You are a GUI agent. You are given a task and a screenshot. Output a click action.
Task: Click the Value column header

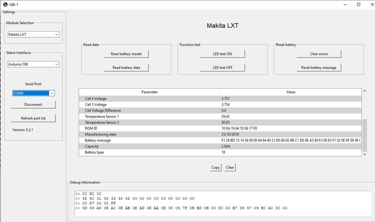click(291, 92)
